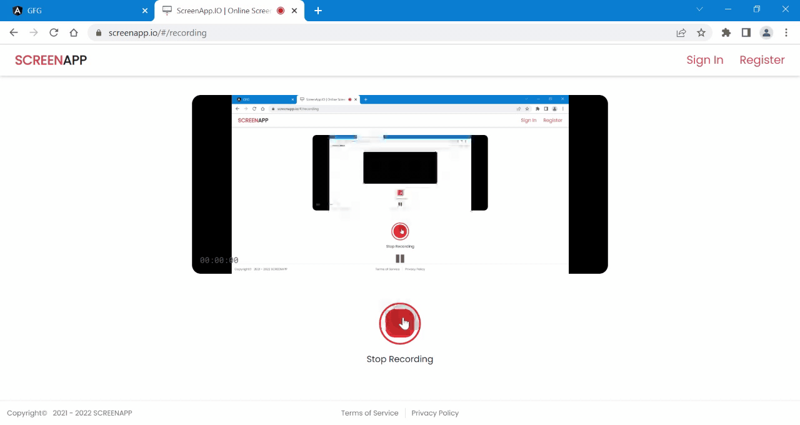This screenshot has height=425, width=800.
Task: Open the Register page
Action: point(762,60)
